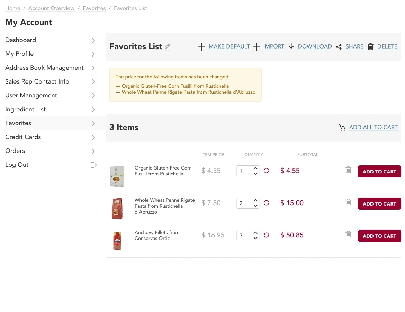The image size is (405, 312).
Task: Click Add All To Cart link
Action: pyautogui.click(x=373, y=127)
